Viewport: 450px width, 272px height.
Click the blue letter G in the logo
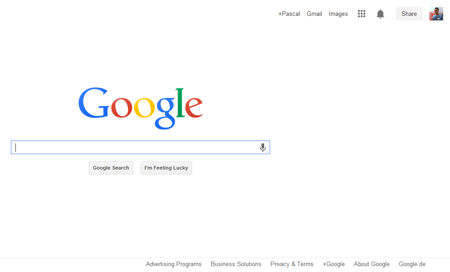pyautogui.click(x=93, y=103)
